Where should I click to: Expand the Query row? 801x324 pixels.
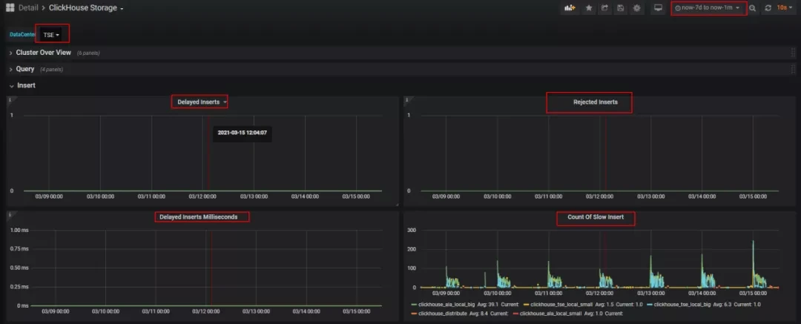(x=25, y=69)
